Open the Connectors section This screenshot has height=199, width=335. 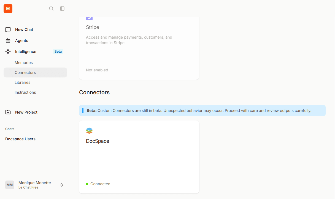coord(25,72)
